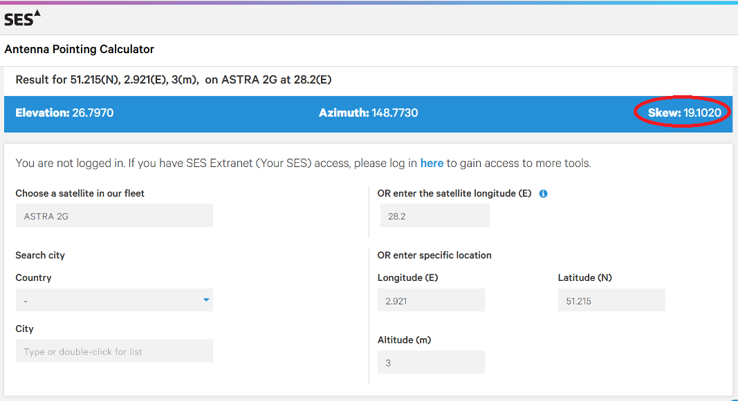Click the Latitude (N) field with 51.215
Screen dimensions: 738x401
tap(611, 300)
